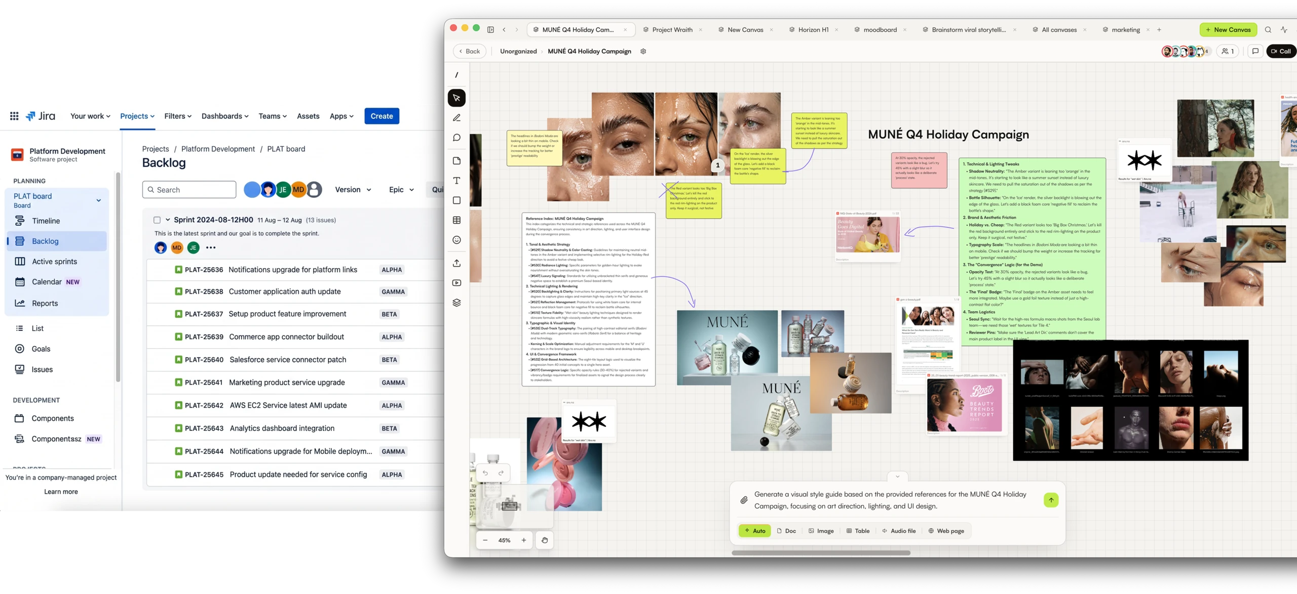
Task: Tick the Sprint 2024-08-12H00 checkbox in Jira
Action: 157,220
